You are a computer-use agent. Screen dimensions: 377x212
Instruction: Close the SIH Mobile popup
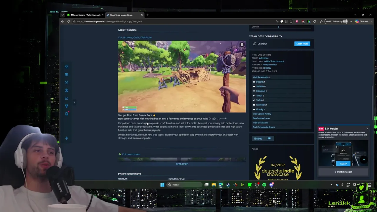[367, 129]
